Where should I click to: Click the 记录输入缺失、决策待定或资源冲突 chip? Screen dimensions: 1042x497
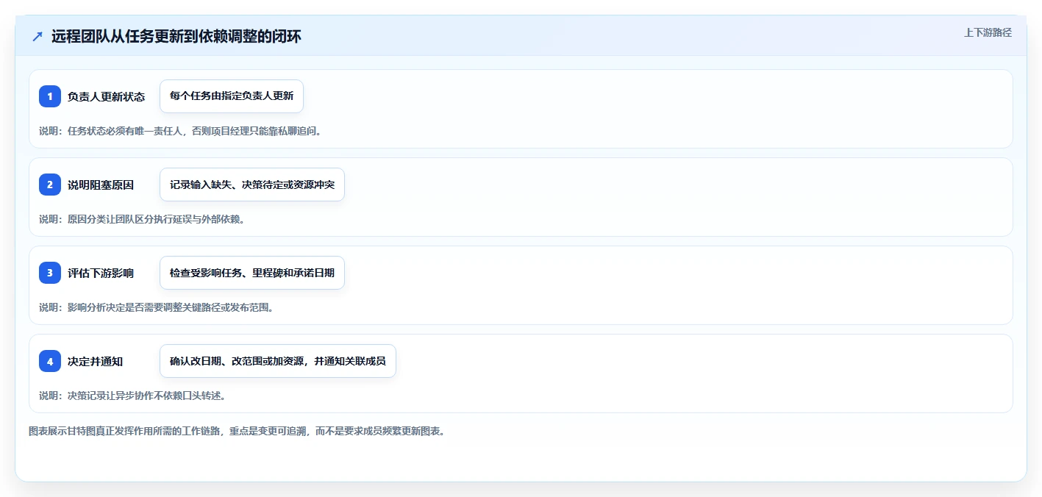pyautogui.click(x=252, y=185)
